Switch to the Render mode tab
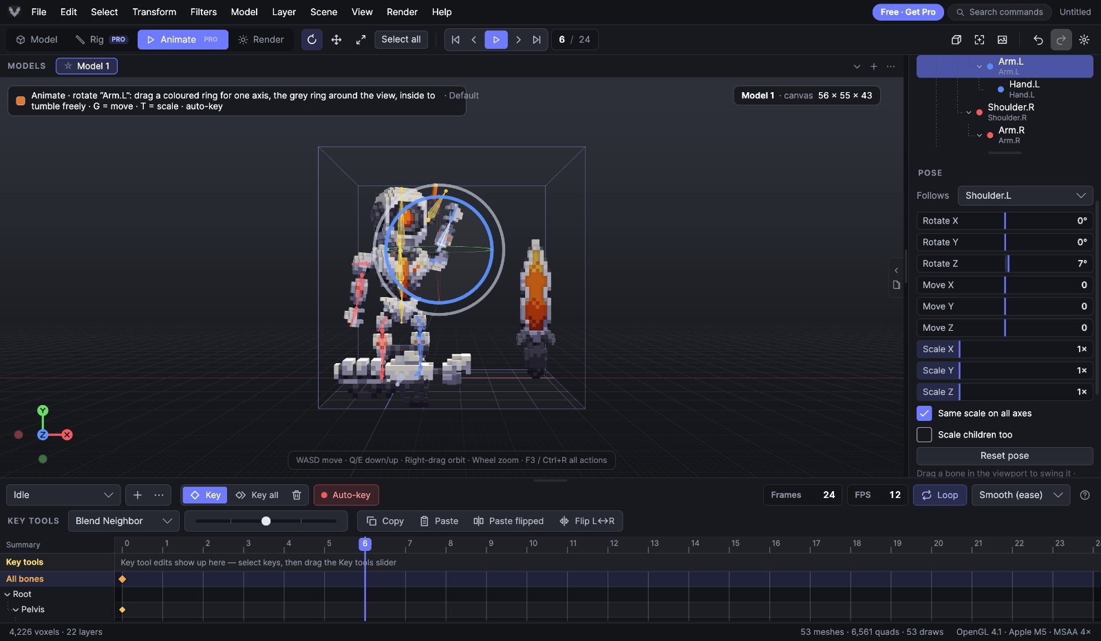 [261, 40]
